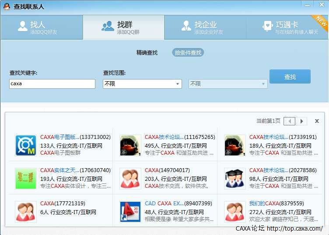Click description 相聚便是缘 希望大家多多共
The image size is (329, 235).
click(x=179, y=219)
